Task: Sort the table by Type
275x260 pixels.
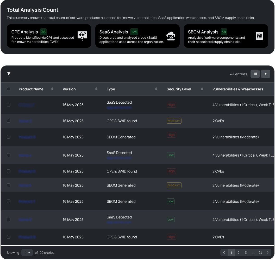Action: pos(156,89)
